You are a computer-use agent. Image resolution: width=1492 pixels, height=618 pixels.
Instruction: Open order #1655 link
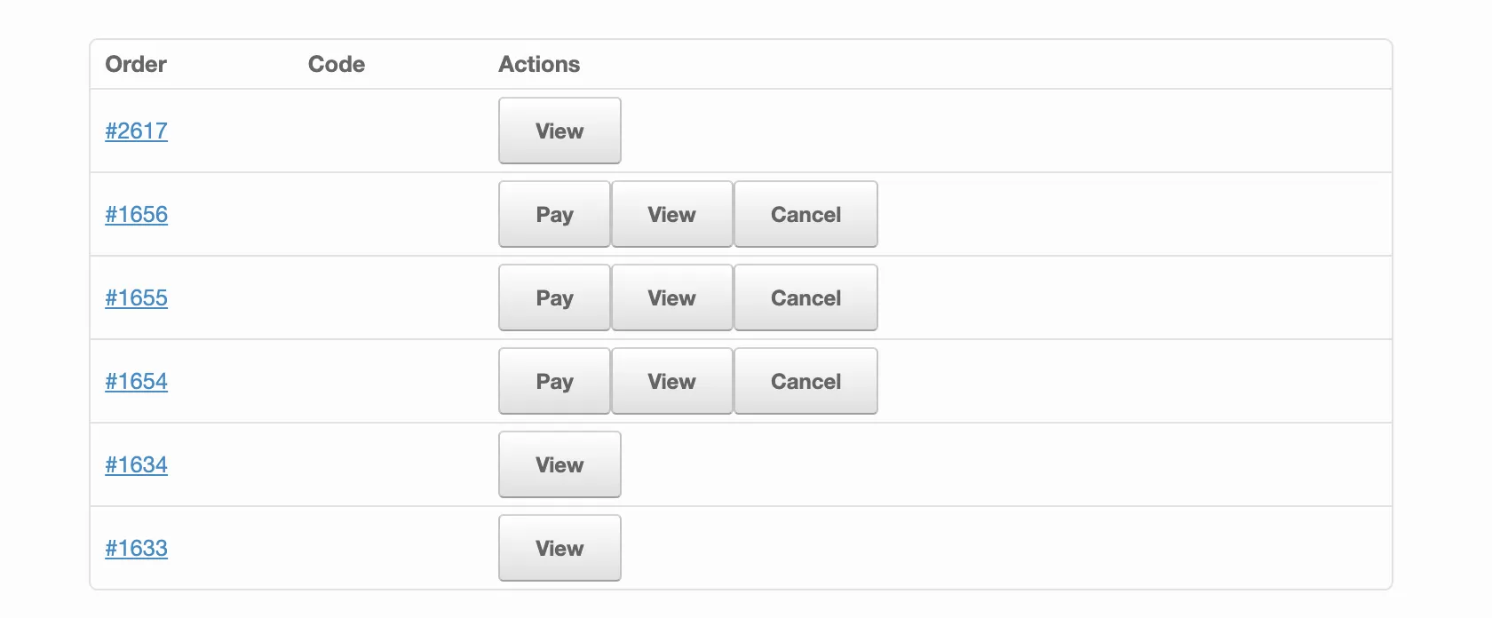click(x=136, y=297)
